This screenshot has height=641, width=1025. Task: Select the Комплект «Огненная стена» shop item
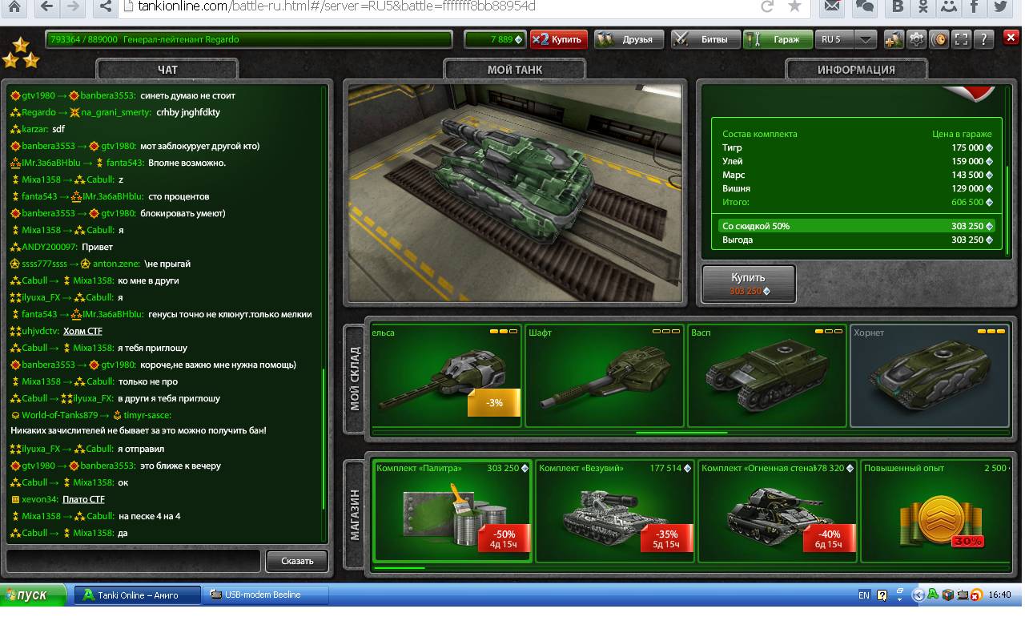click(x=778, y=511)
